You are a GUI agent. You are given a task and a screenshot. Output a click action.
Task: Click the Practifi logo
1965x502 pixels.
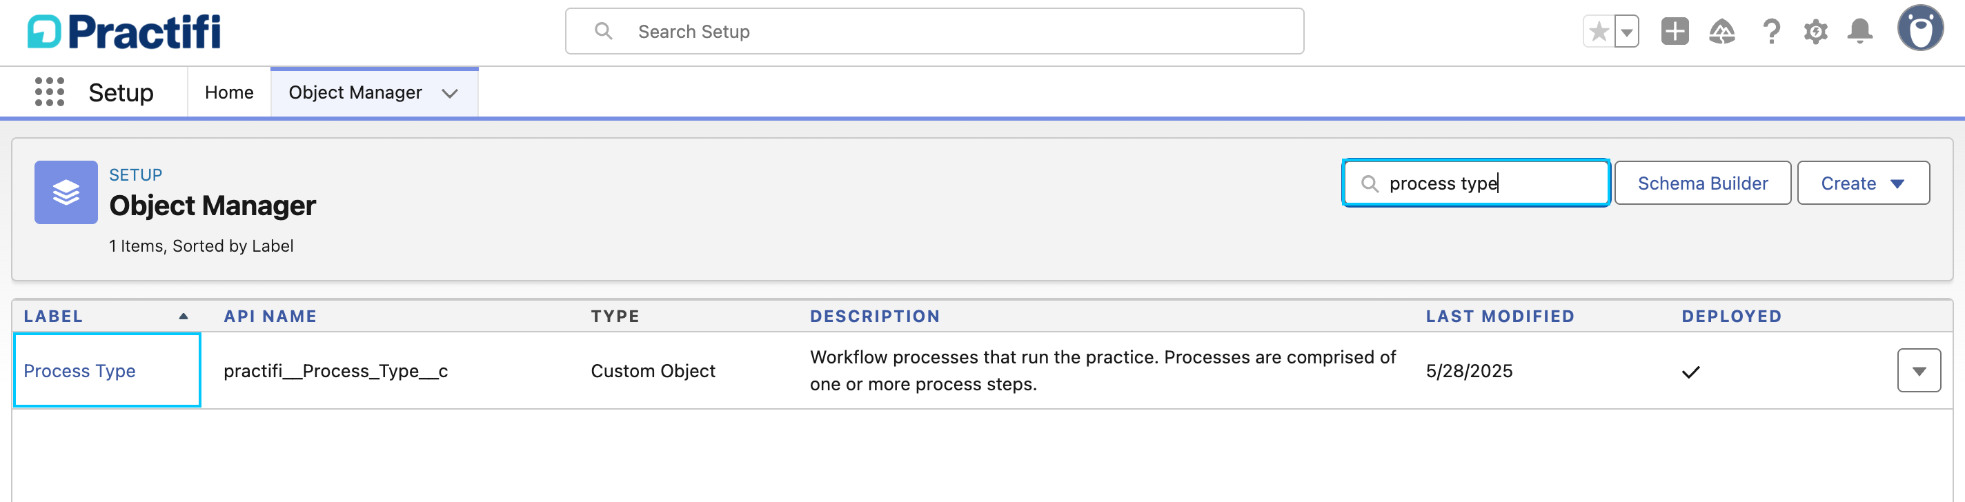pos(124,32)
